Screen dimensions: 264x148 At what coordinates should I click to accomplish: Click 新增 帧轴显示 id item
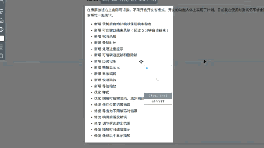tap(107, 67)
